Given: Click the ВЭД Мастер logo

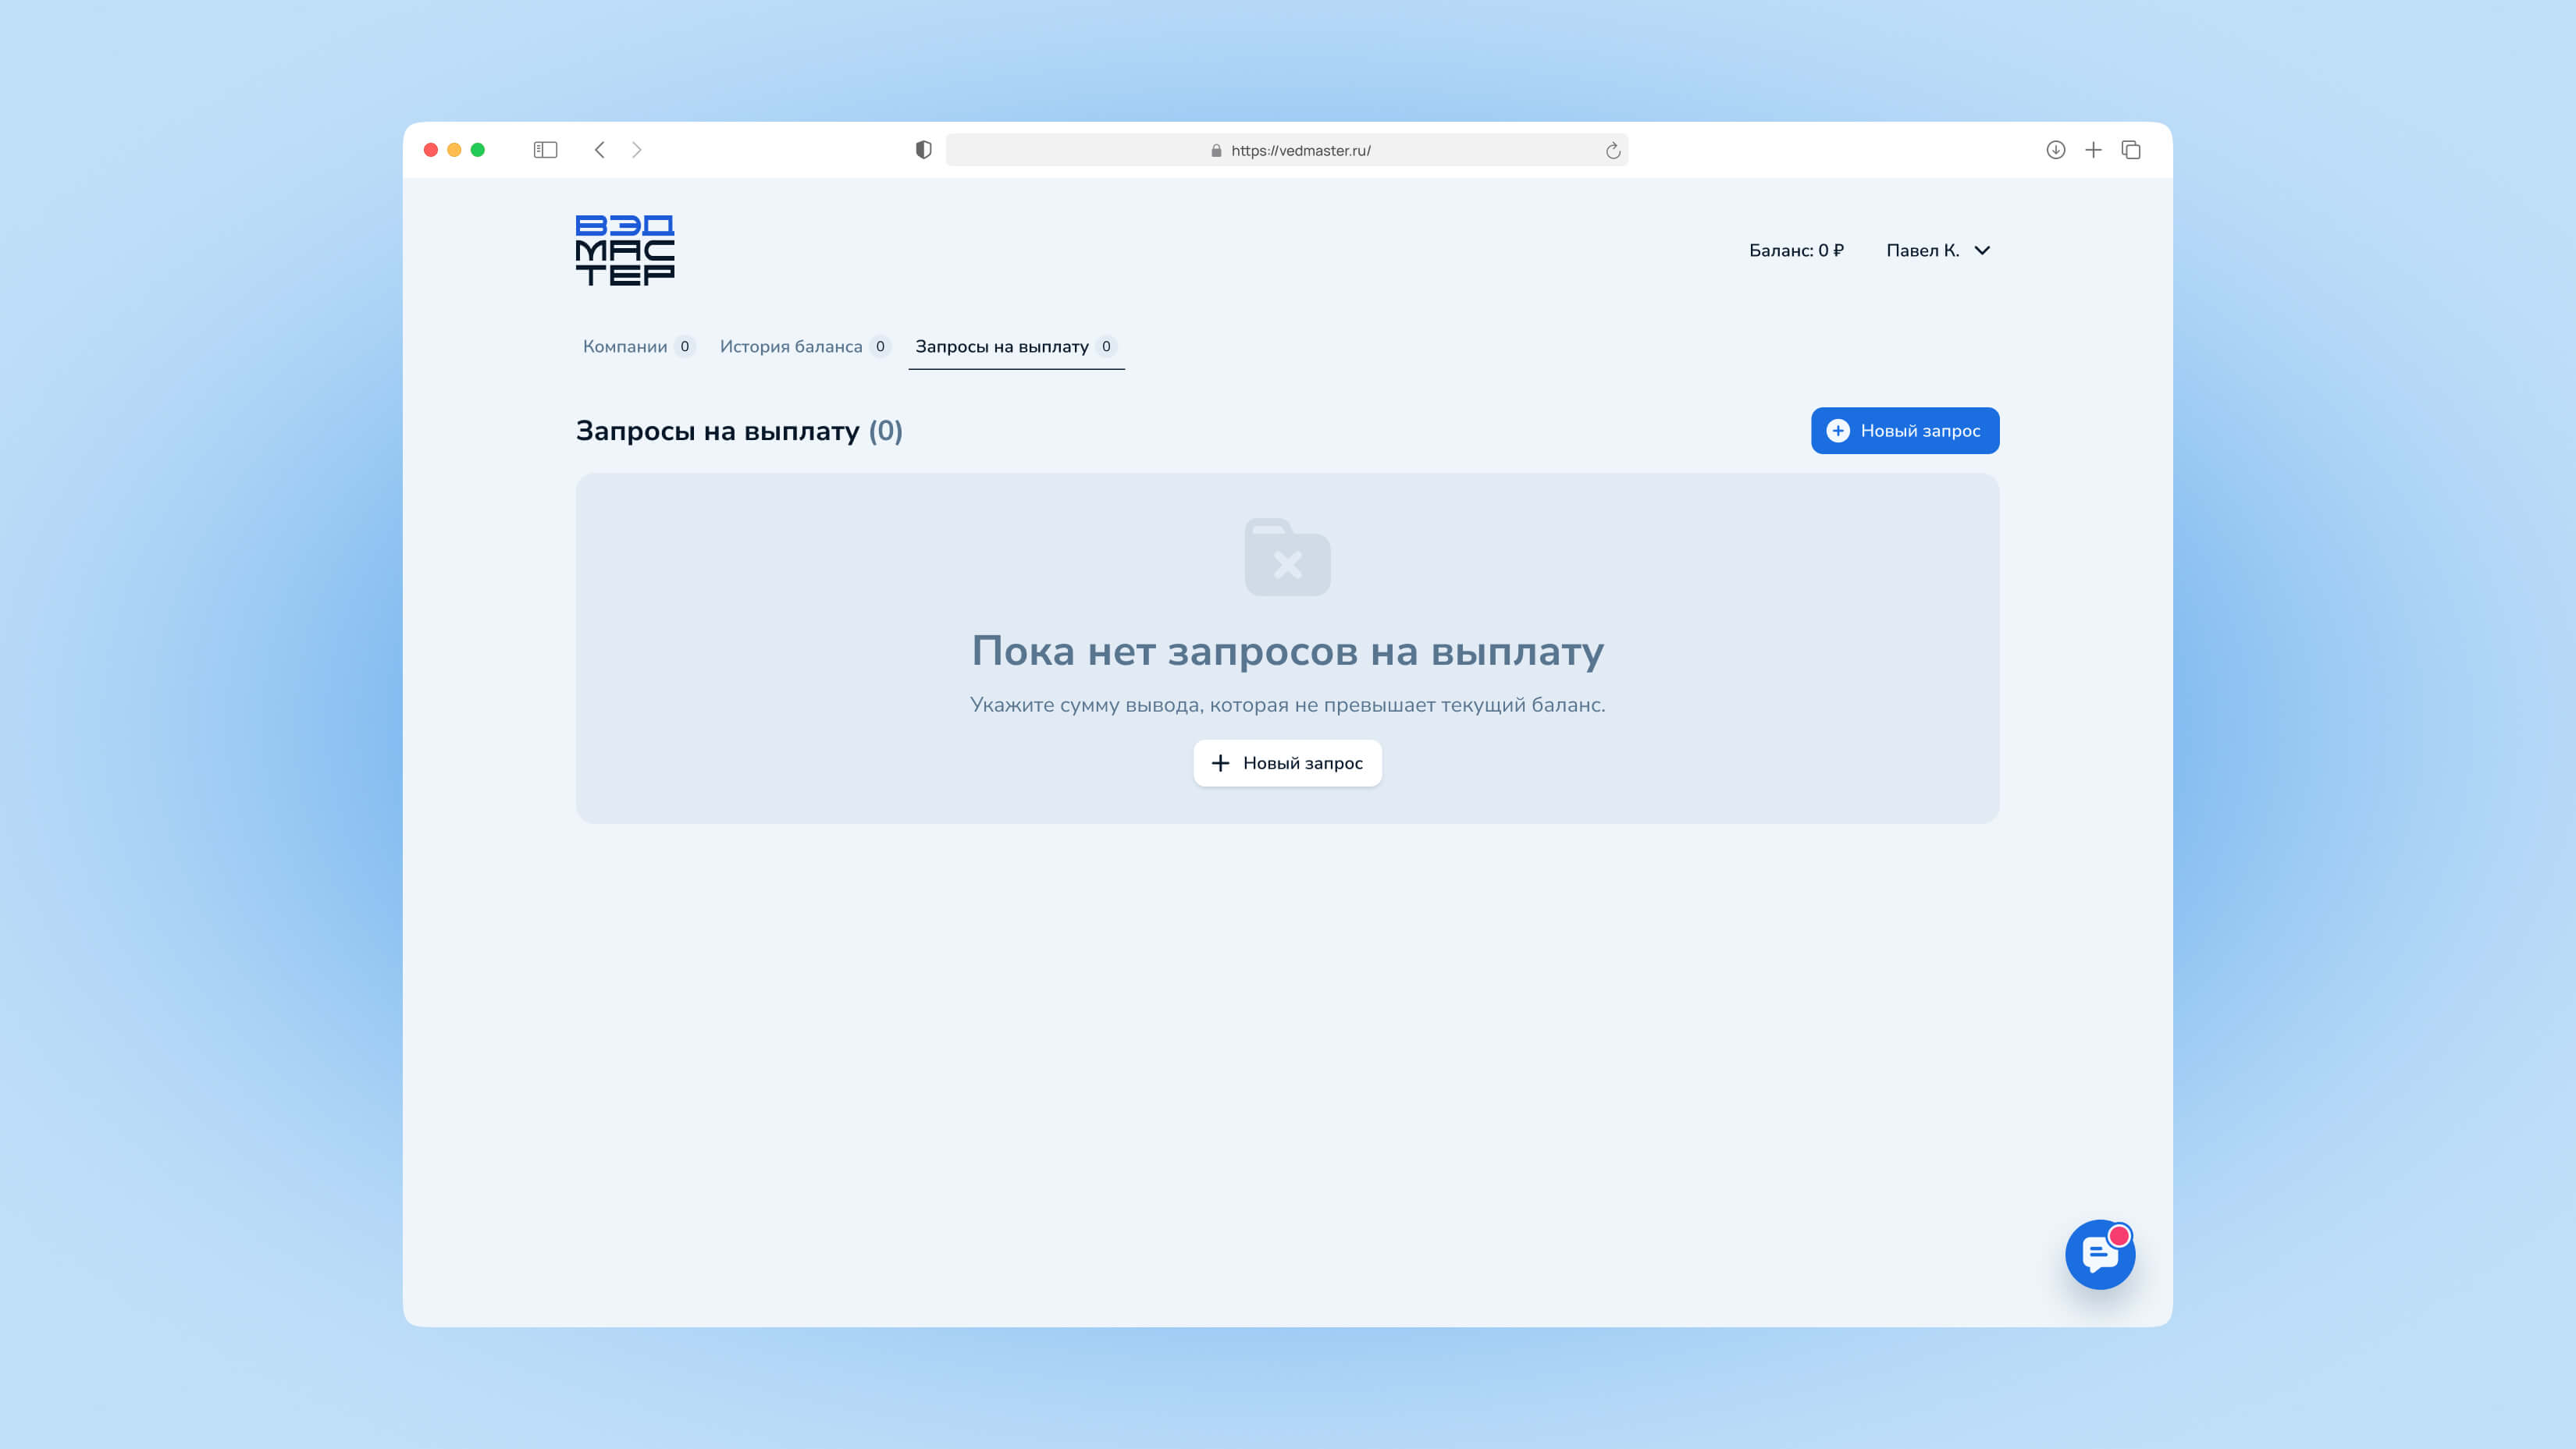Looking at the screenshot, I should click(x=625, y=250).
